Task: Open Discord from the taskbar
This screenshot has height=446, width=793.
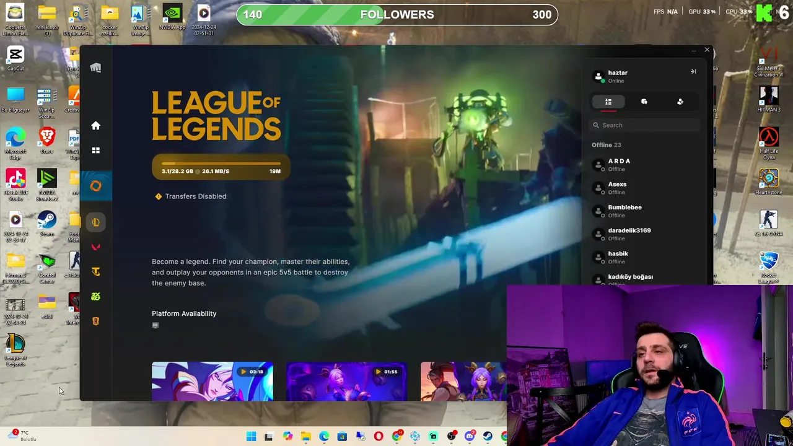Action: click(x=470, y=437)
